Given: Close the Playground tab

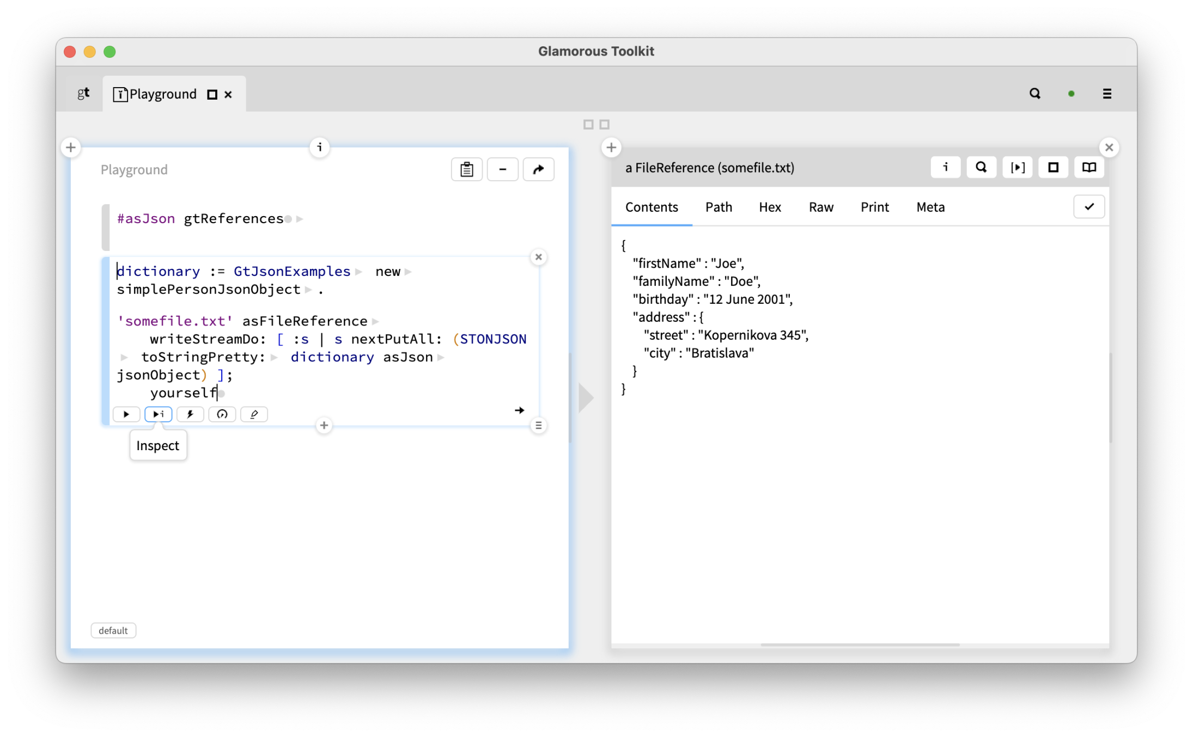Looking at the screenshot, I should click(228, 95).
